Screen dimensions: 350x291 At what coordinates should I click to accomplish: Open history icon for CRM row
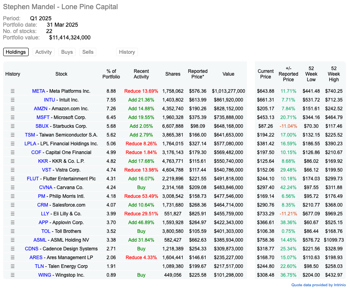point(12,205)
